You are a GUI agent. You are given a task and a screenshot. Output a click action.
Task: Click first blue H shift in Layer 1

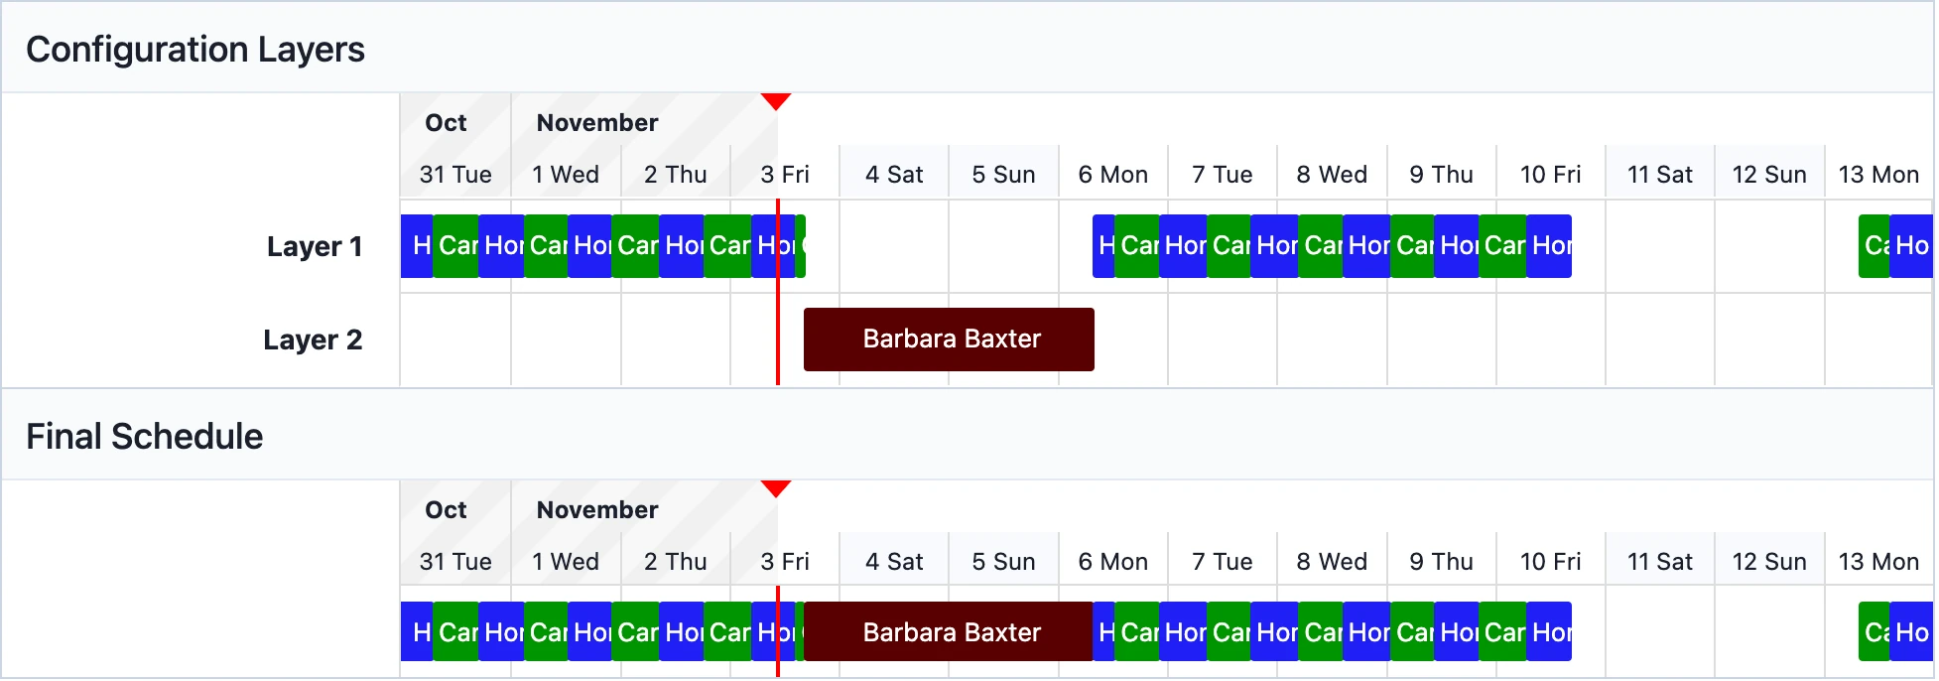(x=418, y=246)
